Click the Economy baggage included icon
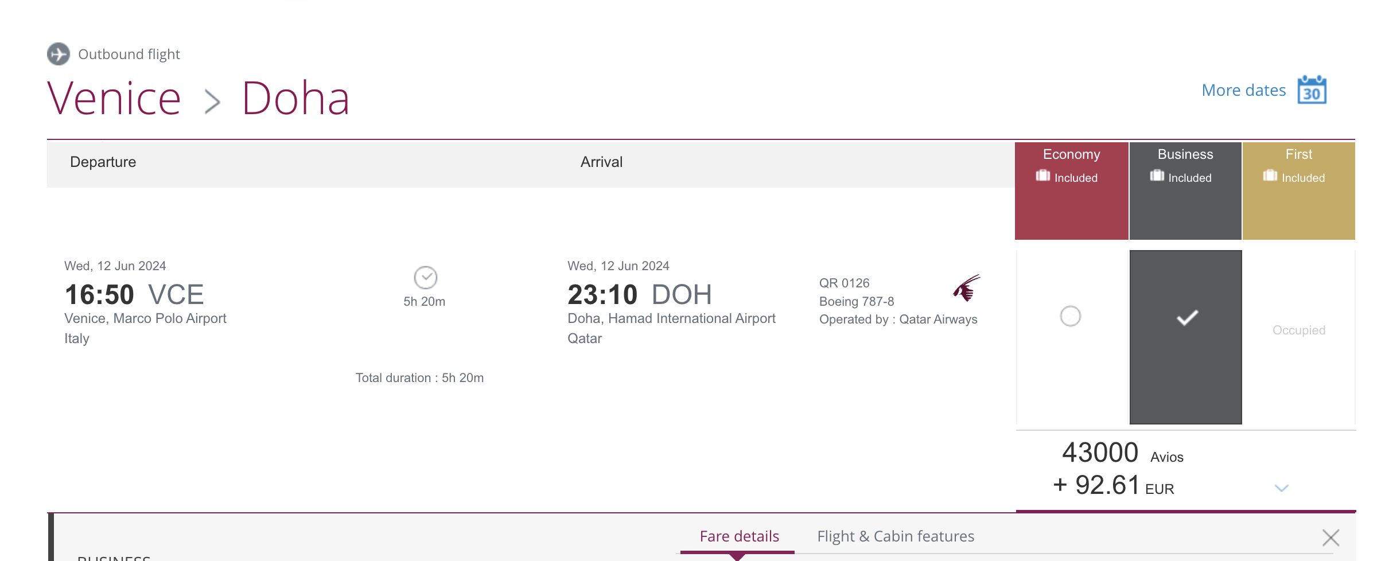Screen dimensions: 1385x561 pyautogui.click(x=1042, y=176)
